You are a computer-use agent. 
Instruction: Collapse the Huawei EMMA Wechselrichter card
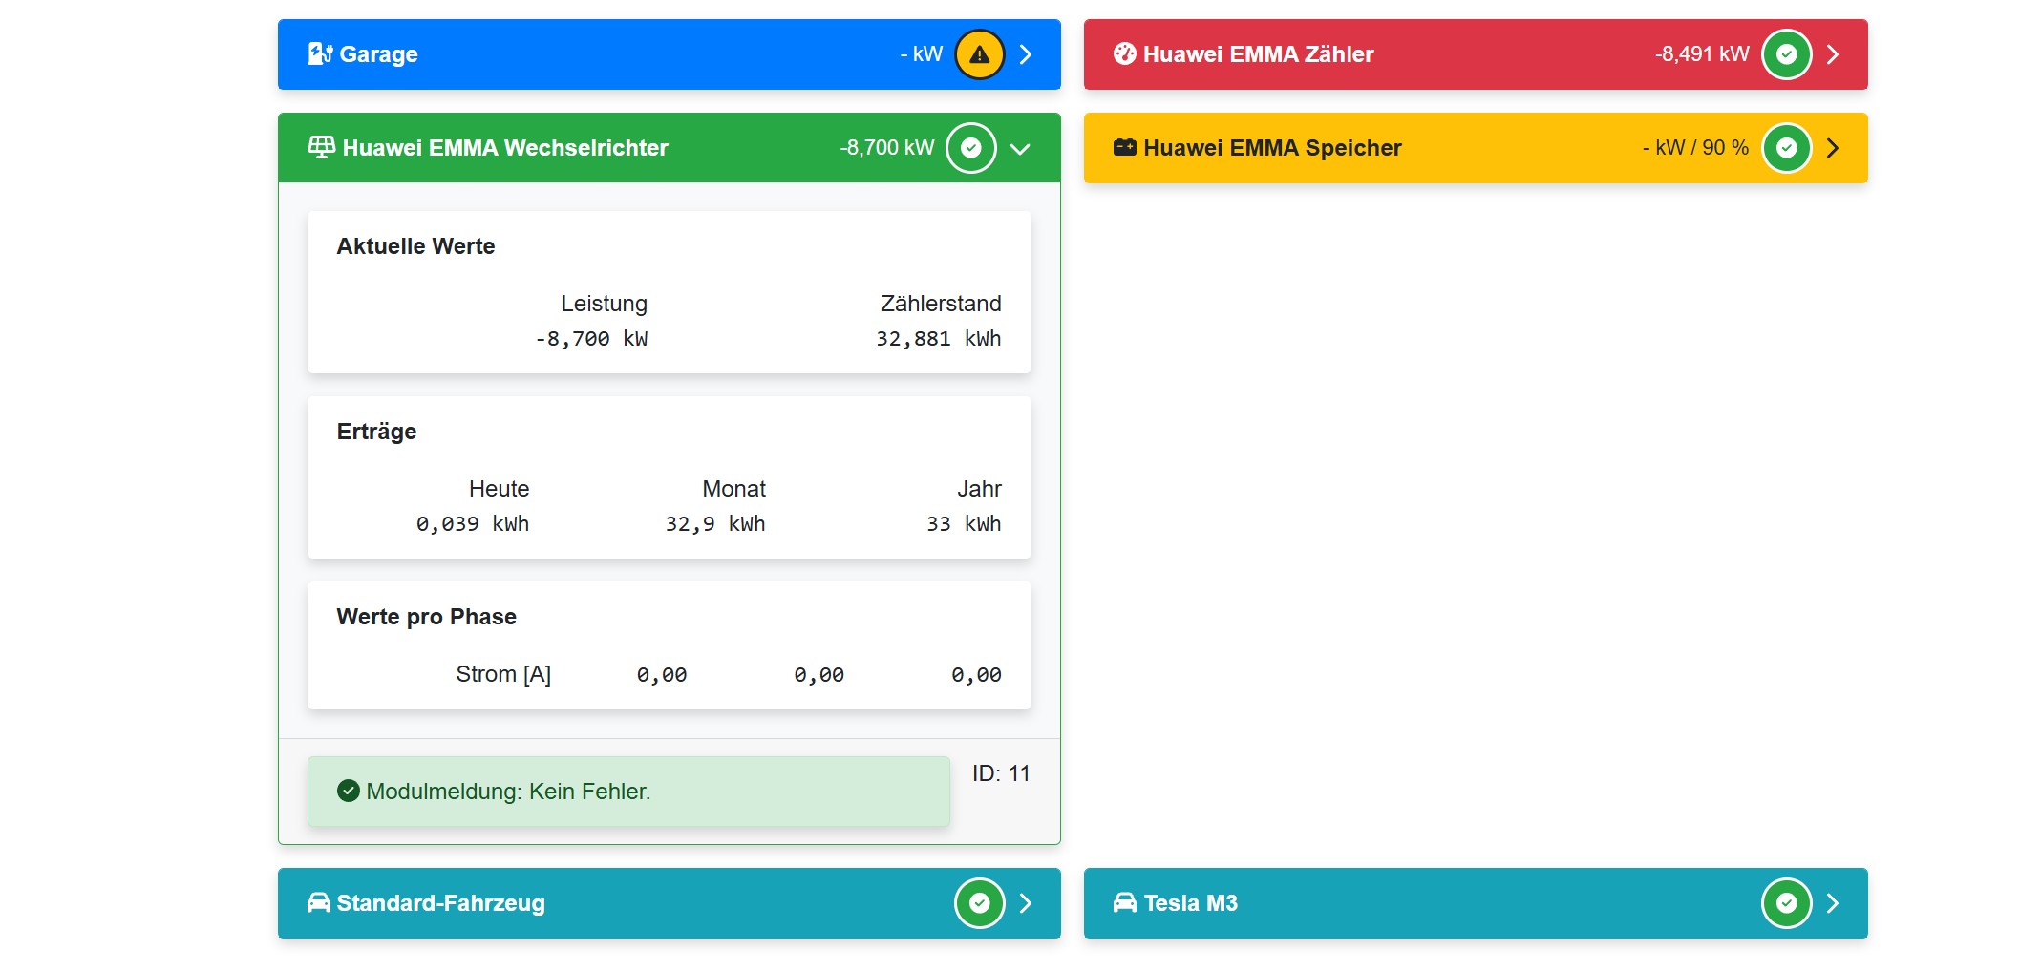[1020, 149]
